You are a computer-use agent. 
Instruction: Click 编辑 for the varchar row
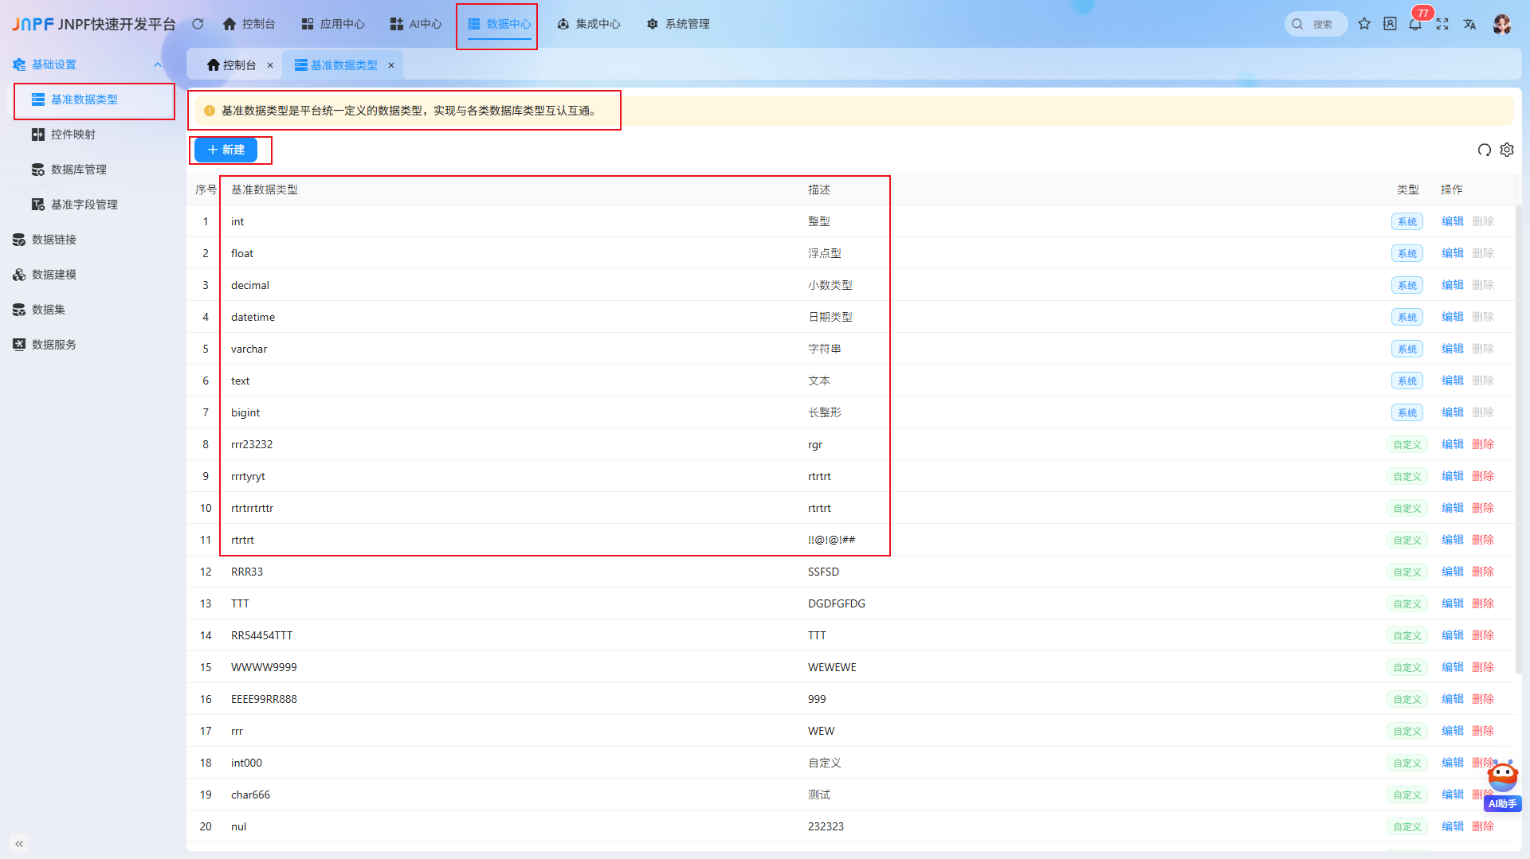(1453, 349)
